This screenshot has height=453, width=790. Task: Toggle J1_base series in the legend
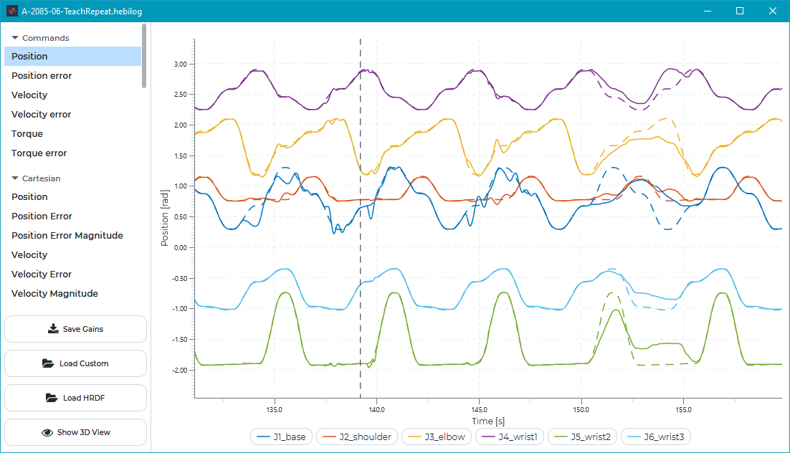point(281,437)
